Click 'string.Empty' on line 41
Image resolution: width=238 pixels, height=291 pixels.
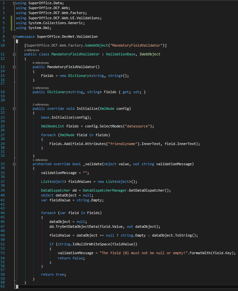(89, 200)
